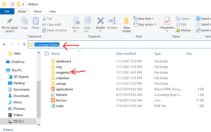Viewport: 211px width, 132px height.
Task: Click the Paste shortcut ribbon command
Action: tap(54, 30)
